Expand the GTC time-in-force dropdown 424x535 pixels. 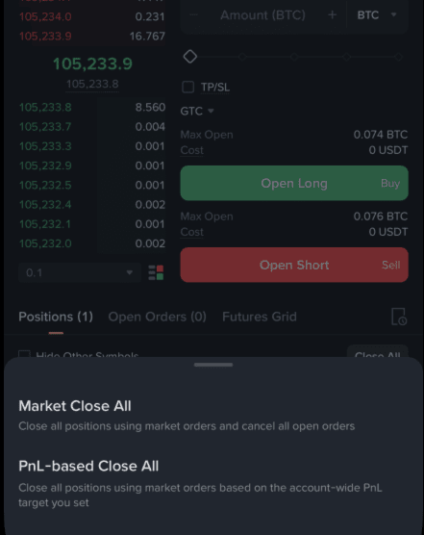click(197, 111)
